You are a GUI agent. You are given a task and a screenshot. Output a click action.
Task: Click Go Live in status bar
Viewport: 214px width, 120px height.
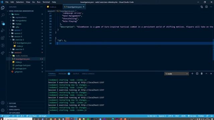coord(192,116)
